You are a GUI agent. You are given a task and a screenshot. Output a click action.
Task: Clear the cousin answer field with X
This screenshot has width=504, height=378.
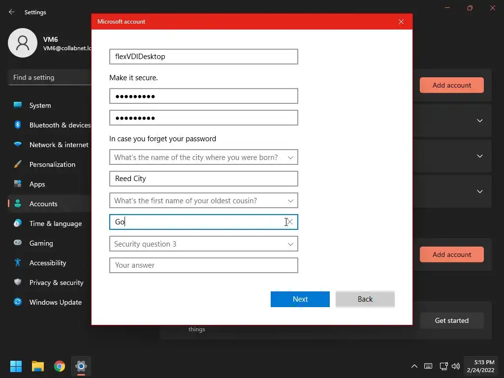(x=290, y=222)
